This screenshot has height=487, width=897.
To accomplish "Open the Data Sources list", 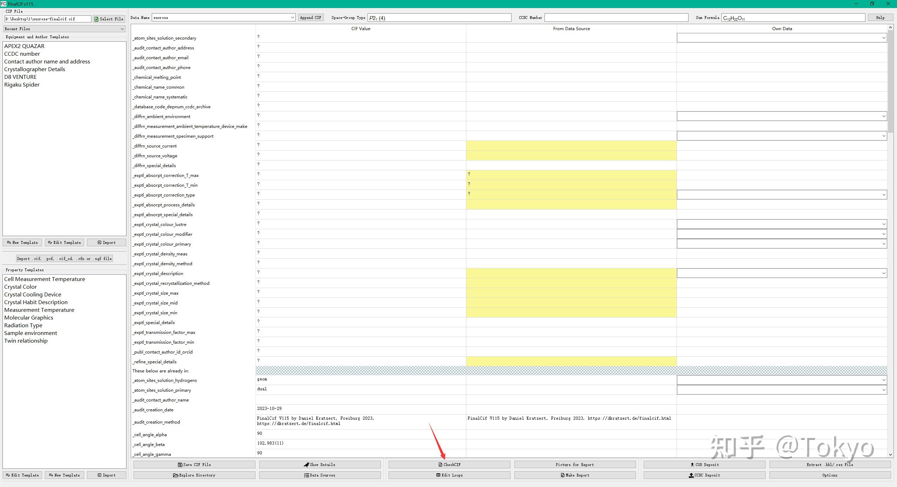I will click(x=320, y=475).
